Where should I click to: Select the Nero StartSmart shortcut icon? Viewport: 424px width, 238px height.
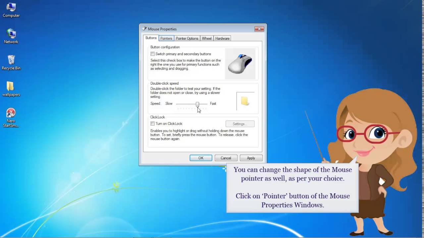[11, 118]
